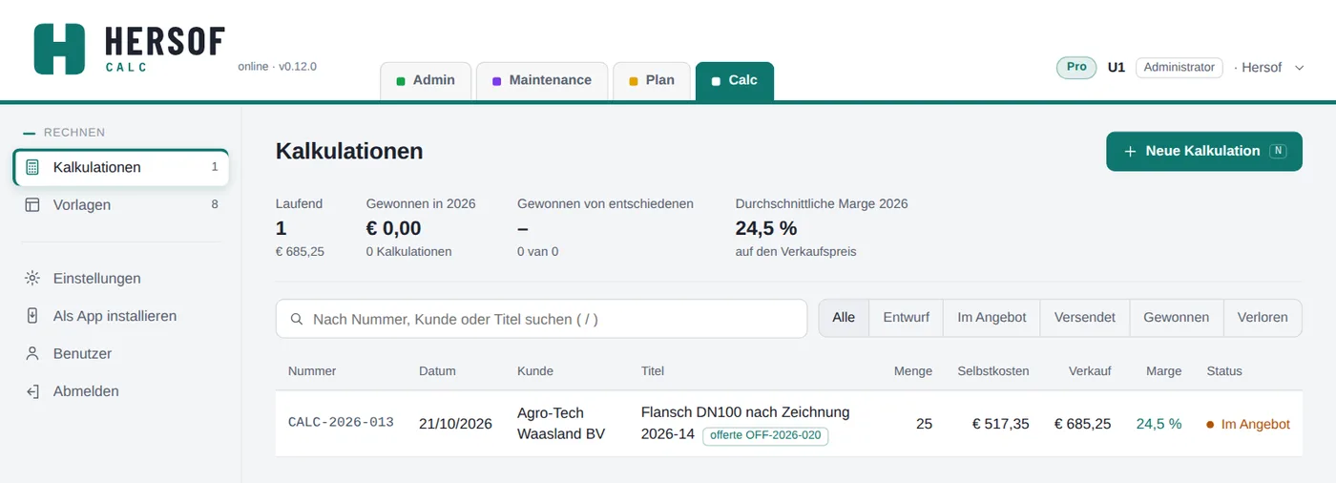Create a Neue Kalkulation
Viewport: 1336px width, 483px height.
point(1204,151)
